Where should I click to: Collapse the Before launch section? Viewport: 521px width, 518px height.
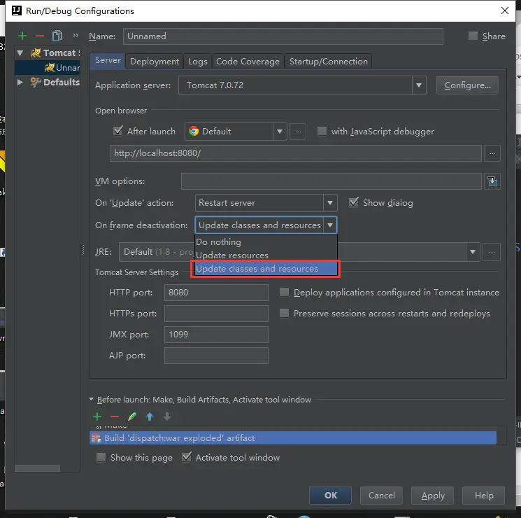[92, 399]
